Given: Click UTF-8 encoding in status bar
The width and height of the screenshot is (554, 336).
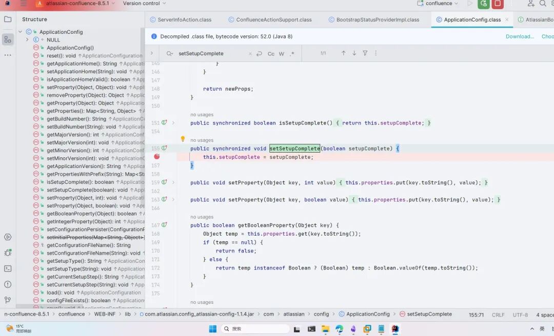Looking at the screenshot, I should click(521, 315).
